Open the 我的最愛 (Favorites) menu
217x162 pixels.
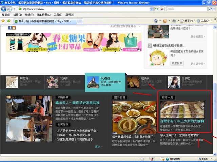point(43,15)
